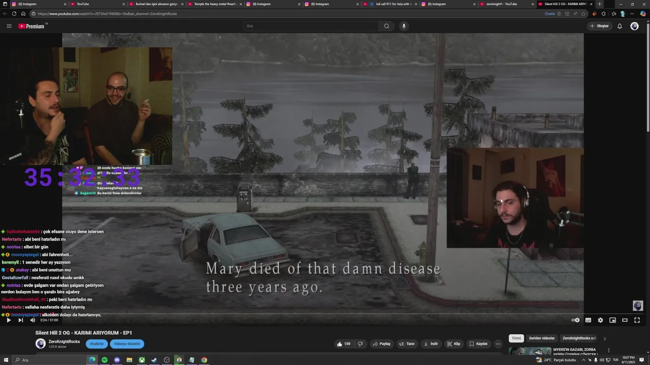
Task: Open Discord from the taskbar
Action: (117, 360)
